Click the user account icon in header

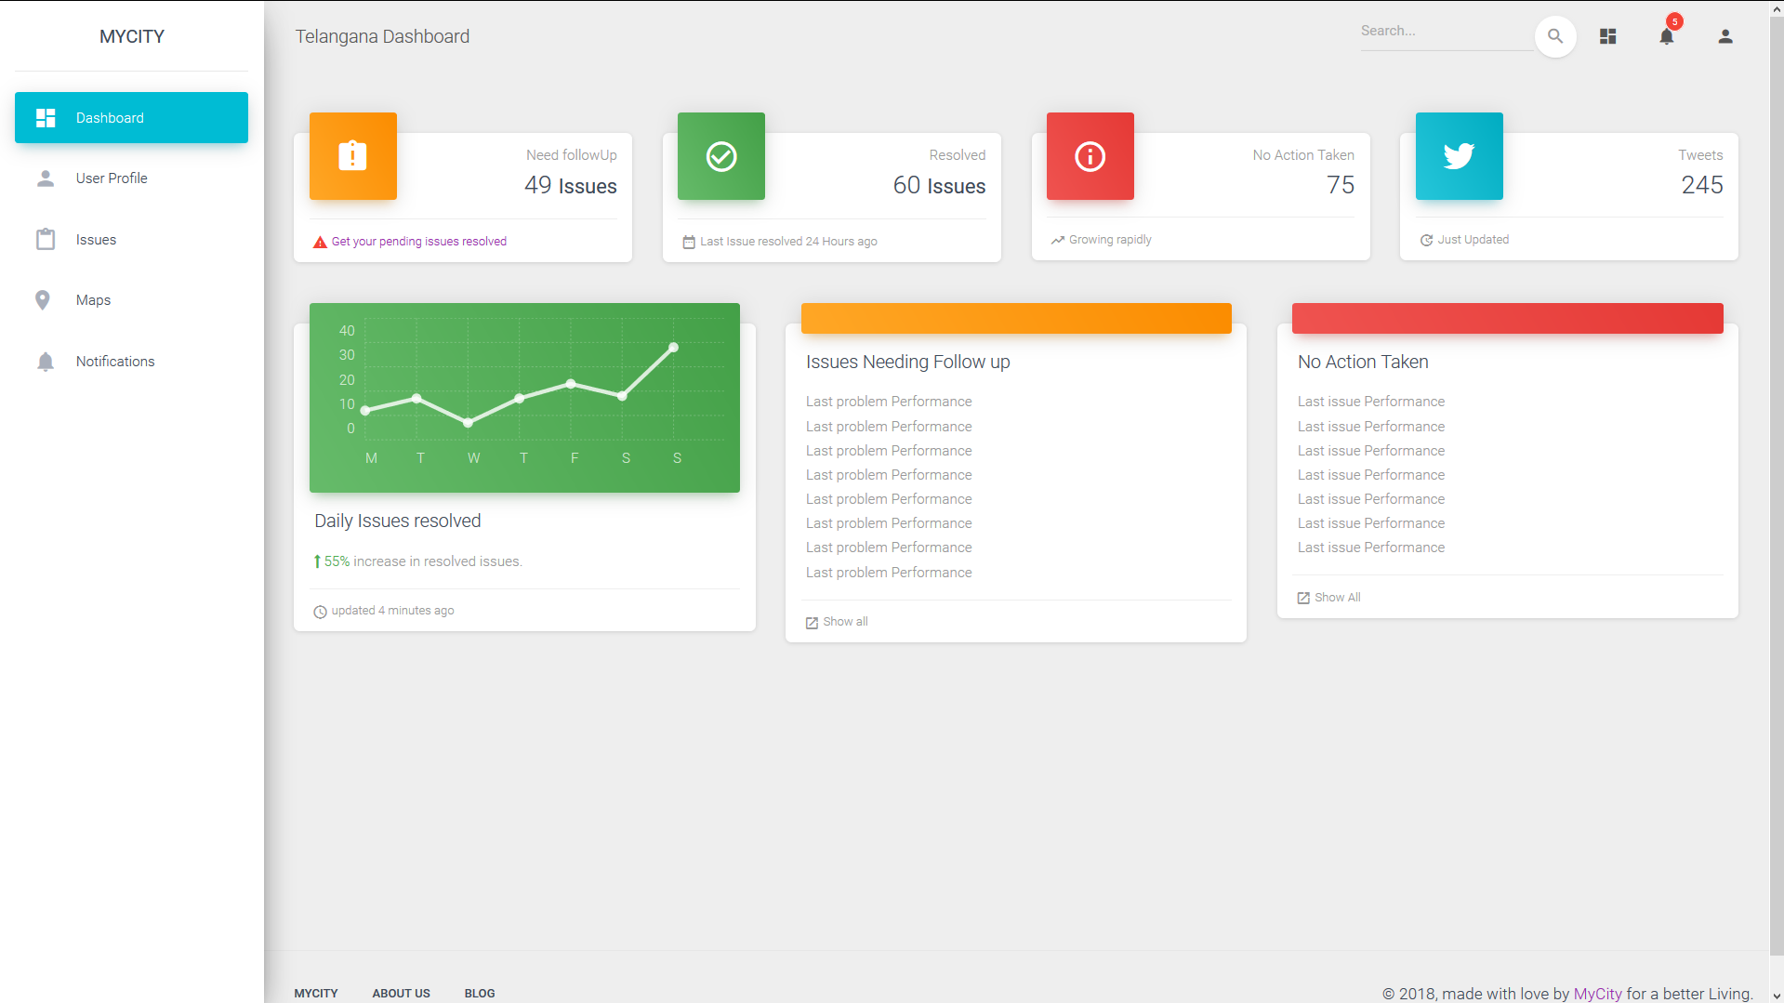(x=1725, y=37)
